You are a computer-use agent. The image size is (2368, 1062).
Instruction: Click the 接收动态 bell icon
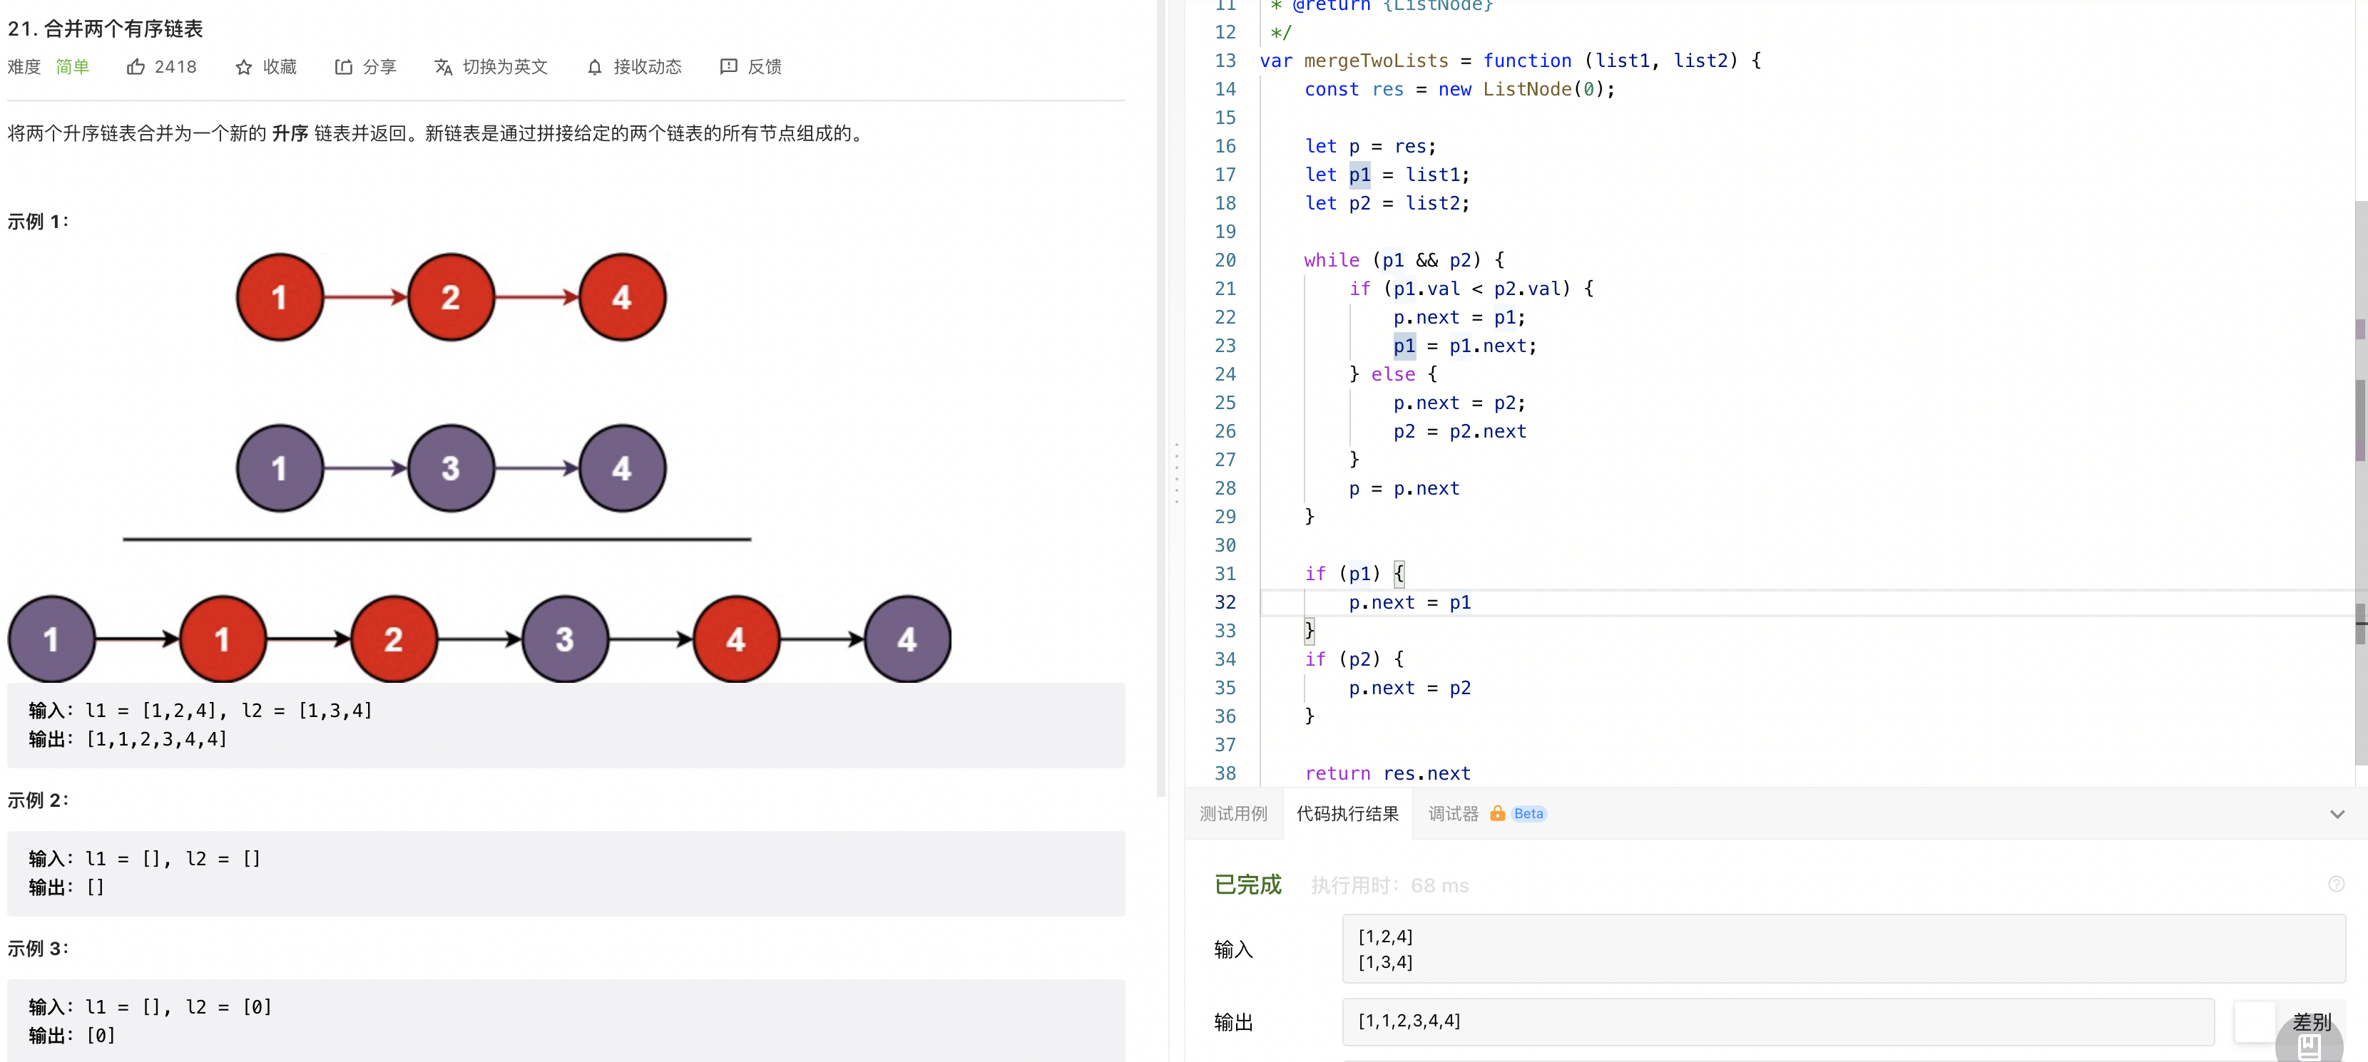coord(595,67)
